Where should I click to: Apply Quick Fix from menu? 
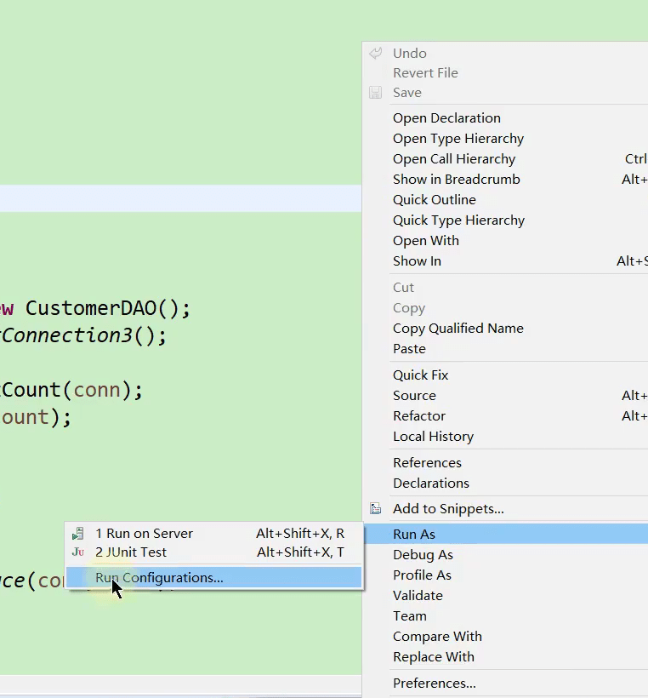[x=420, y=375]
